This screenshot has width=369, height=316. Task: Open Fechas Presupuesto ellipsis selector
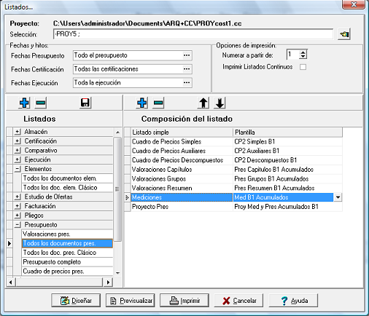coord(187,55)
